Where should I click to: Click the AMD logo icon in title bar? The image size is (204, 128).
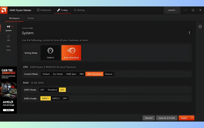click(x=4, y=10)
